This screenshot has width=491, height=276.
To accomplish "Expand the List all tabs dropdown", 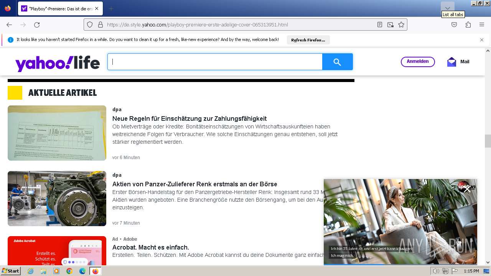I will [447, 8].
